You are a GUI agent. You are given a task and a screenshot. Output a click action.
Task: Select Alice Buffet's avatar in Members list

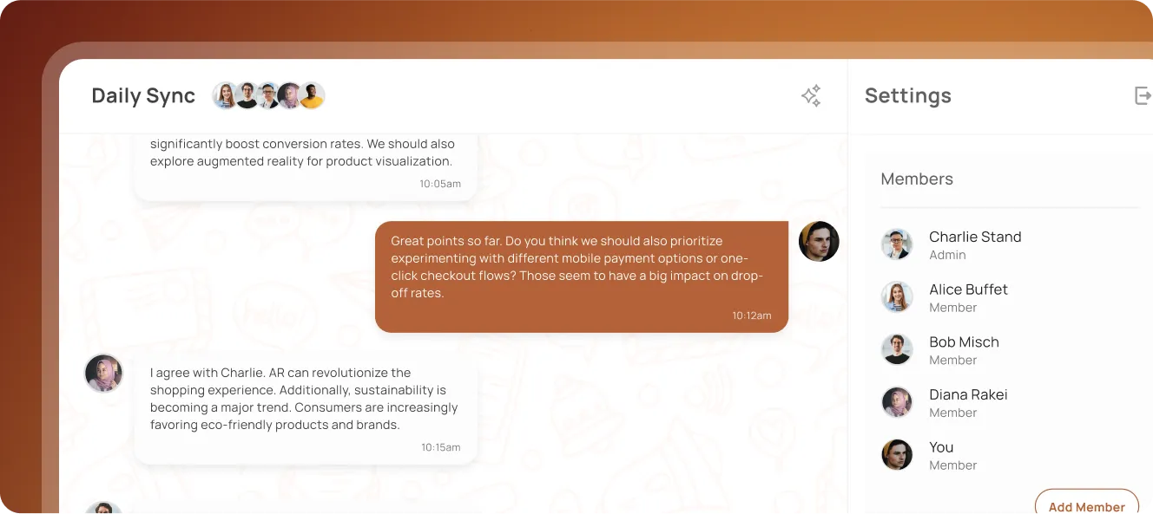(897, 297)
